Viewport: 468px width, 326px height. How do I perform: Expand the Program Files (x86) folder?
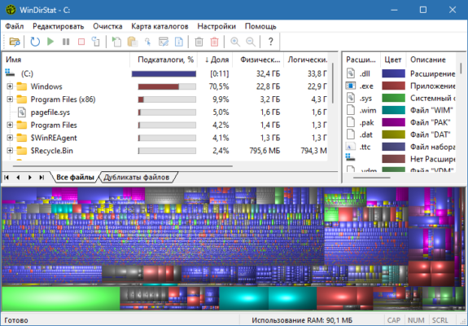pyautogui.click(x=10, y=99)
